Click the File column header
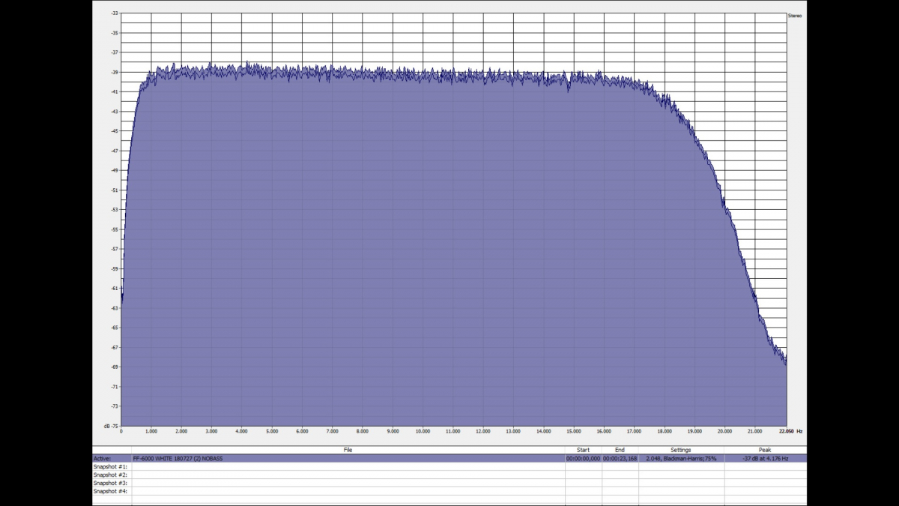The width and height of the screenshot is (899, 506). click(348, 450)
